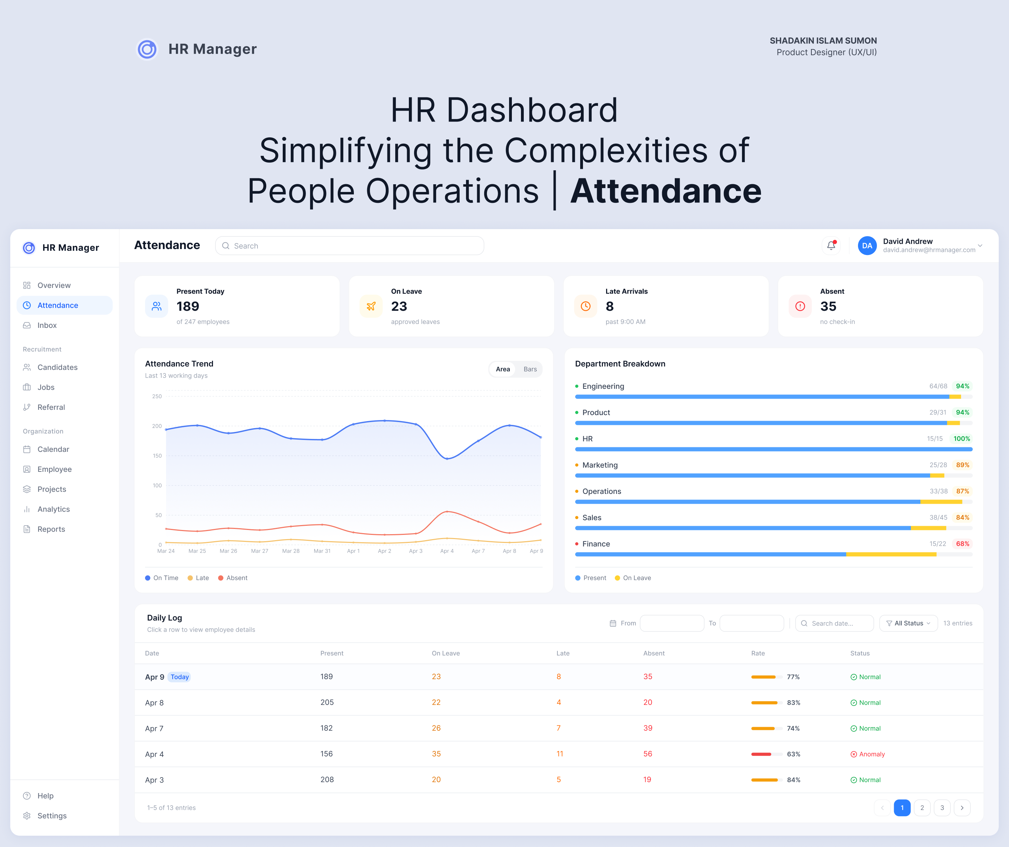Open the Calendar icon under Organization
The height and width of the screenshot is (847, 1009).
coord(27,449)
